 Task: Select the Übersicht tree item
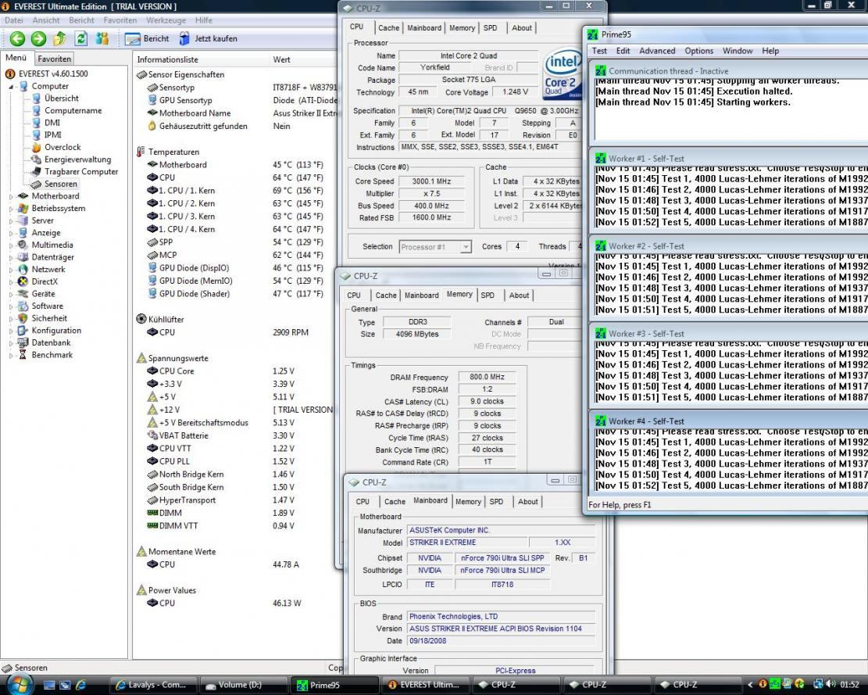(x=61, y=99)
